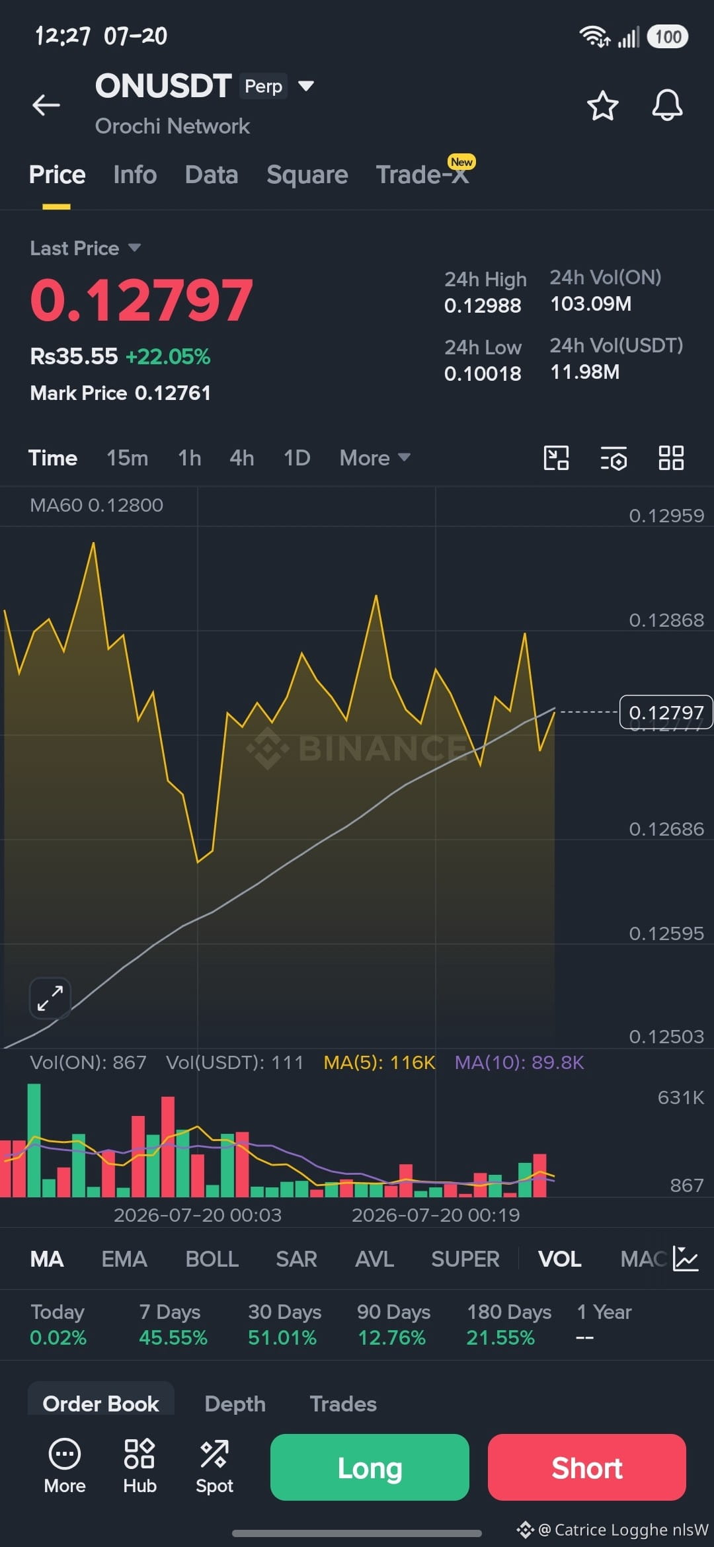Open More options at the bottom

[x=65, y=1467]
